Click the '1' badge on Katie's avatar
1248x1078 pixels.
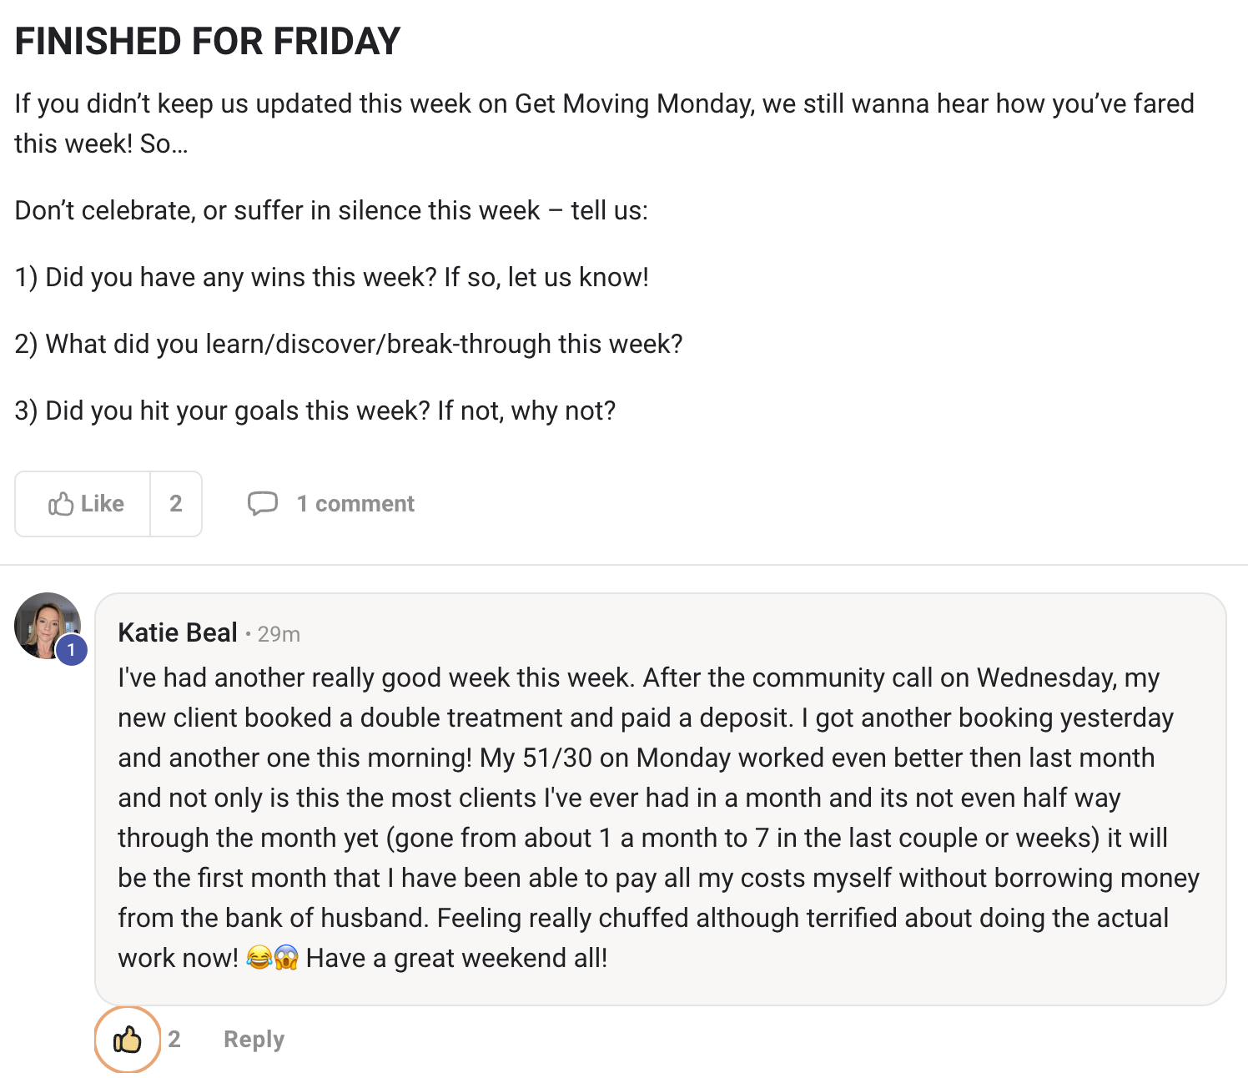point(73,651)
